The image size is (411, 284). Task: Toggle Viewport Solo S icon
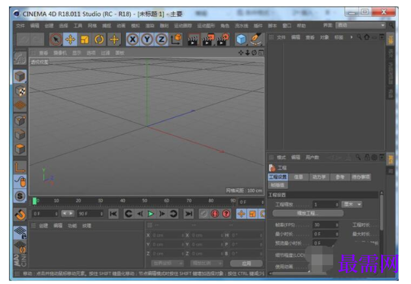click(x=20, y=196)
